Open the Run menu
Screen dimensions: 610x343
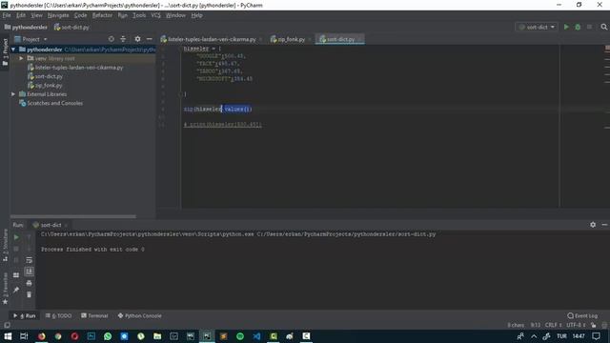[x=123, y=15]
